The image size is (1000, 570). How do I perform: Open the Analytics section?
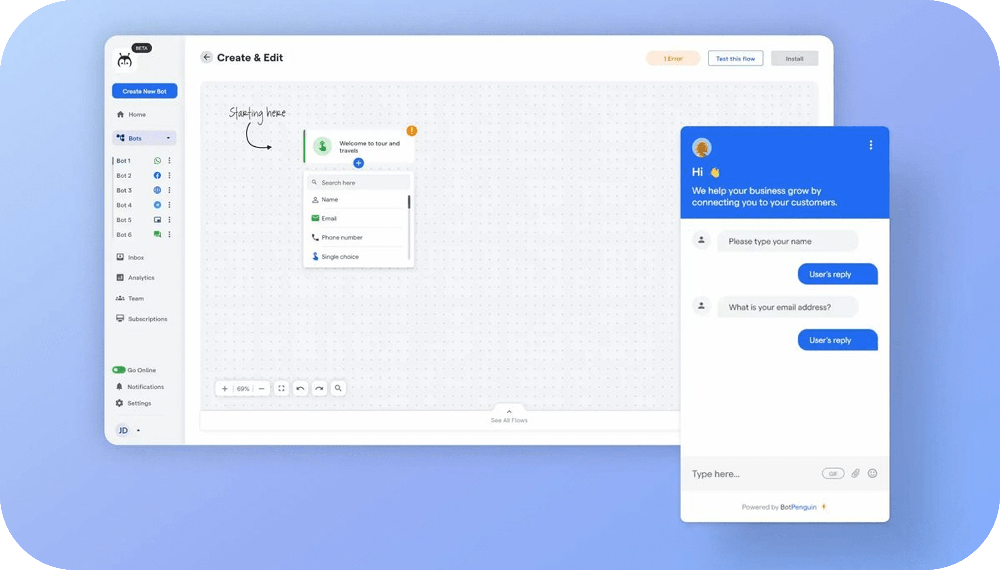(140, 278)
